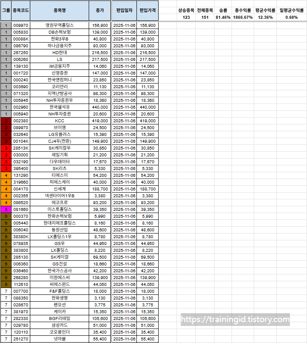
Task: Select the 81.46% win rate cell
Action: pyautogui.click(x=223, y=17)
